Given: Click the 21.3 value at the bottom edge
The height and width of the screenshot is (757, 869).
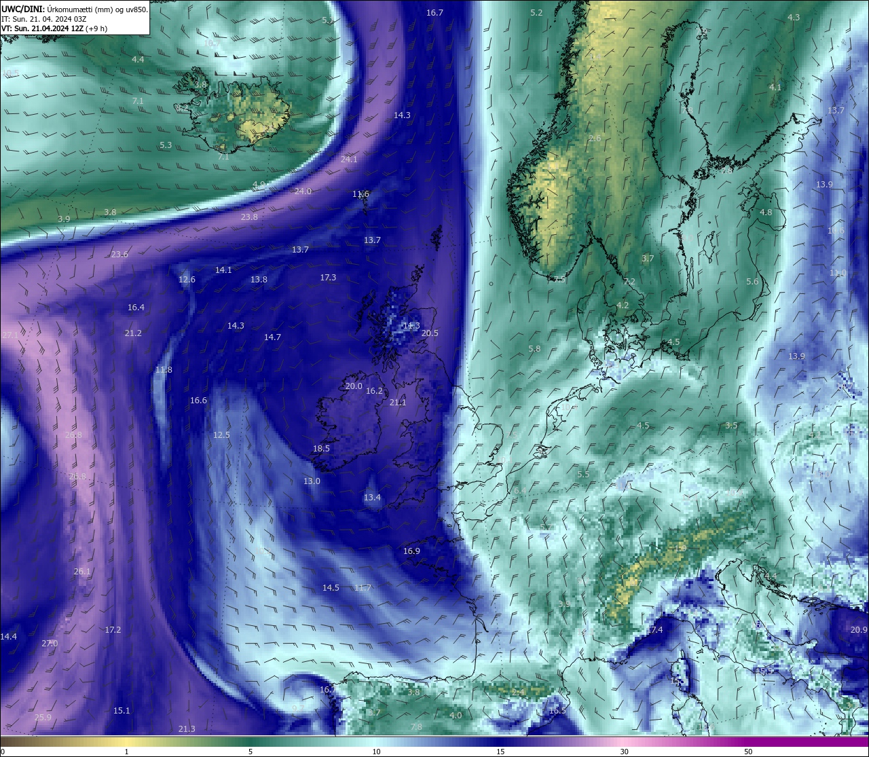Looking at the screenshot, I should [187, 729].
